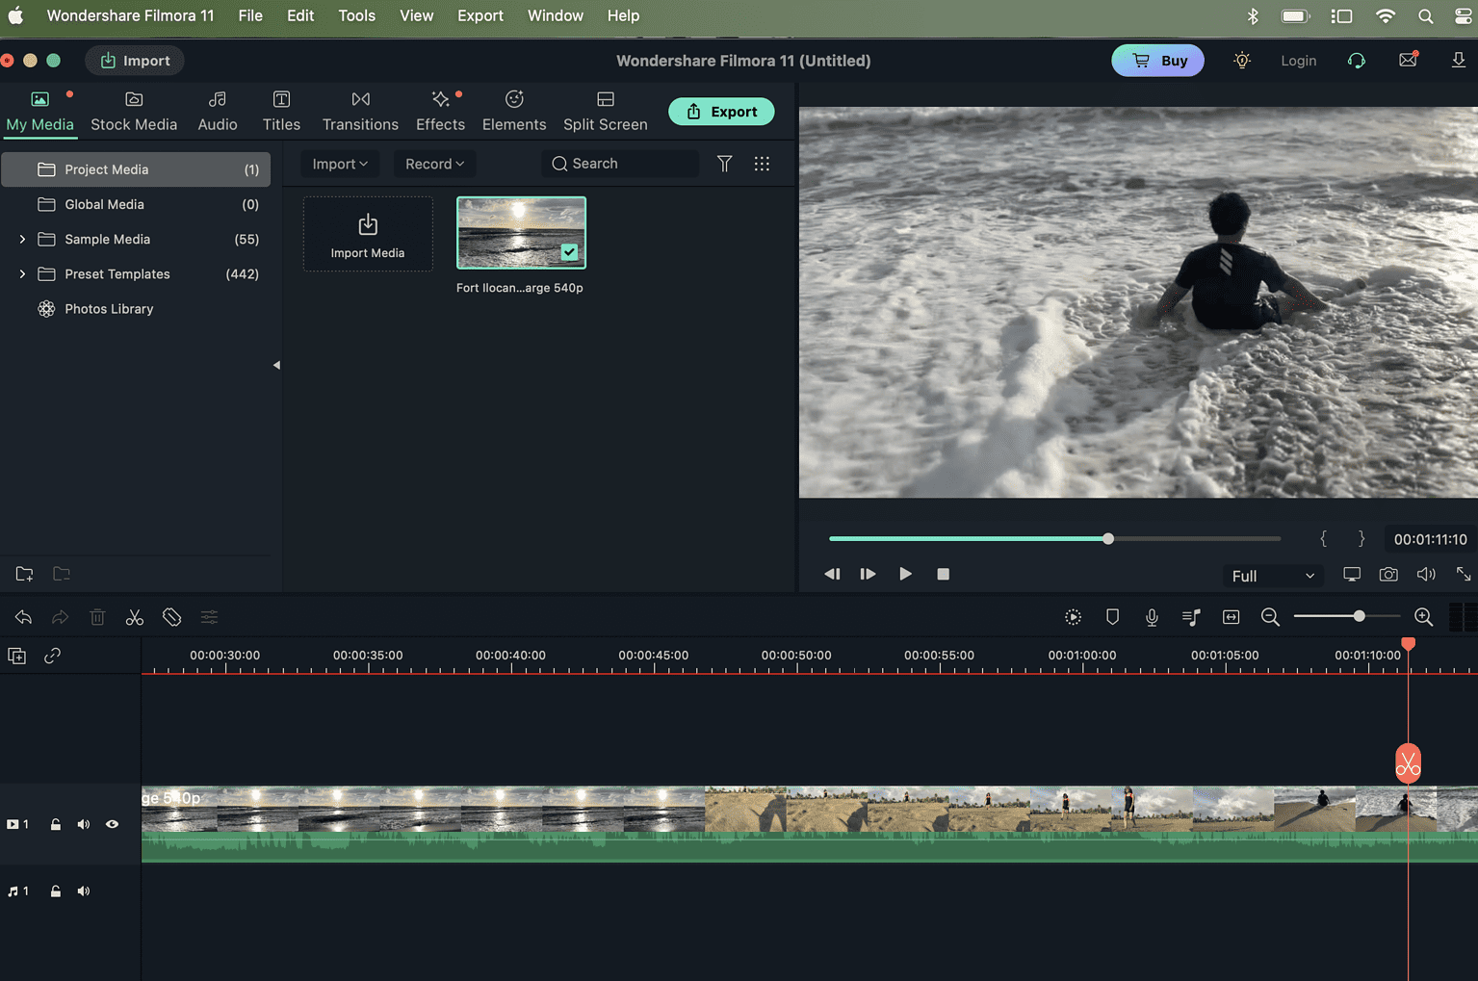Click the Export button
Viewport: 1478px width, 981px height.
[x=721, y=111]
